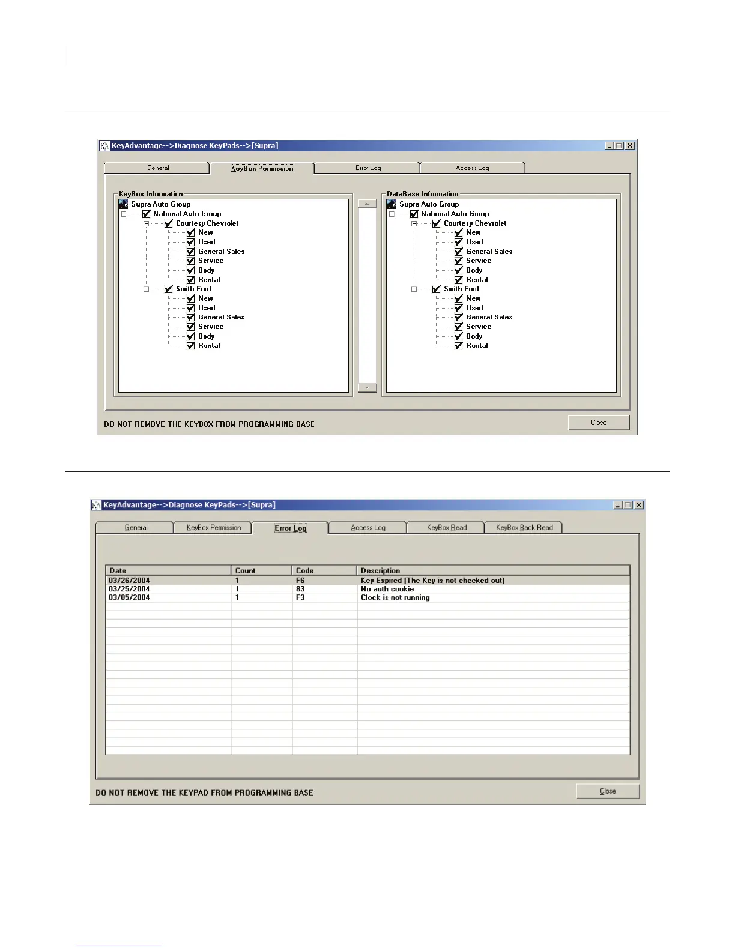This screenshot has height=951, width=735.
Task: Toggle National Auto Group checkbox in KeyBox Information
Action: click(146, 214)
